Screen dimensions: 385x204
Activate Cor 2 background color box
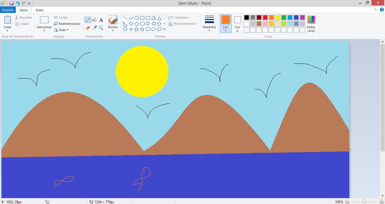(x=237, y=23)
